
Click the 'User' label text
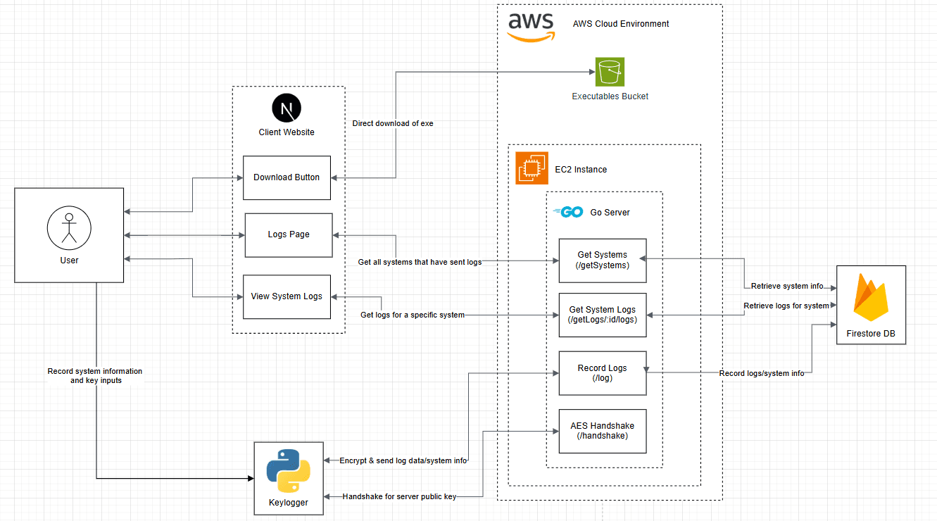click(x=69, y=260)
